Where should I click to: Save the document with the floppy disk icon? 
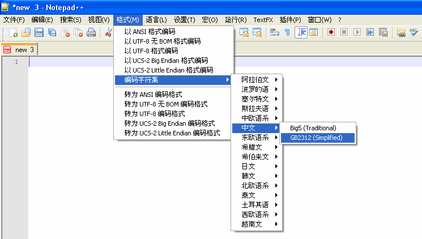[39, 33]
